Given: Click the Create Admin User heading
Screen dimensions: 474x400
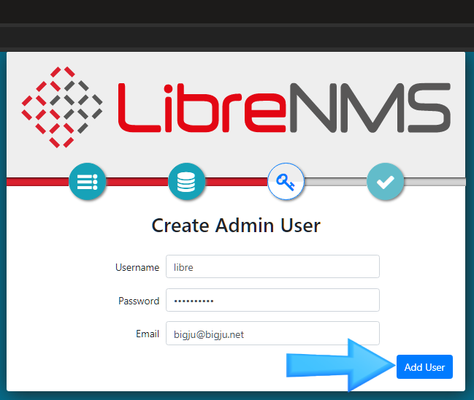Looking at the screenshot, I should click(236, 226).
